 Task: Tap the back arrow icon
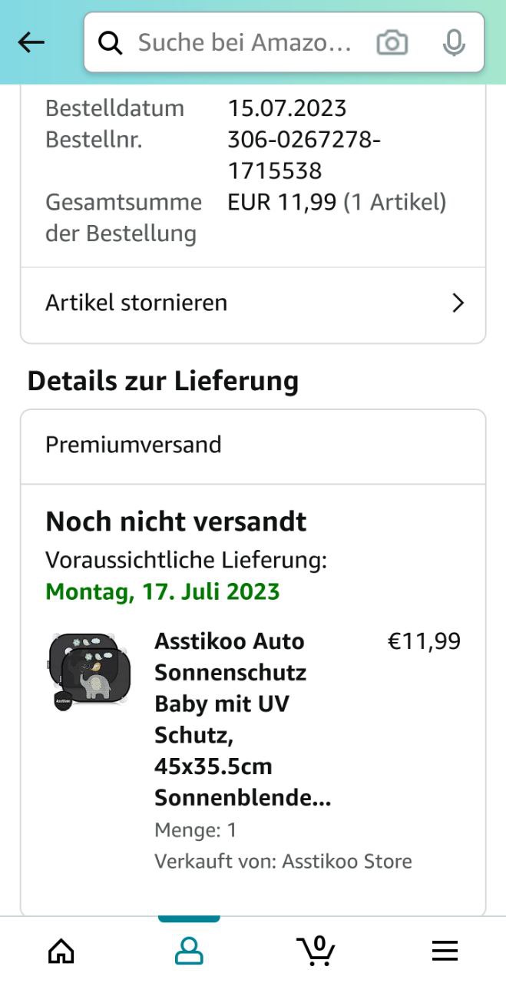tap(31, 43)
